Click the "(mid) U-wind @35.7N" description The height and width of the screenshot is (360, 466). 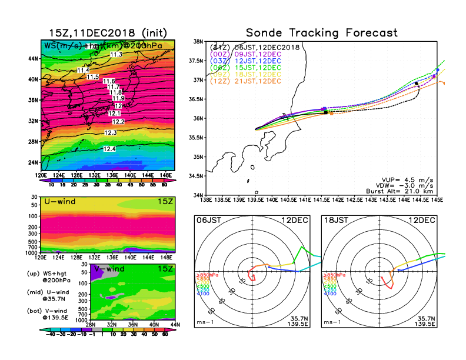[x=48, y=295]
